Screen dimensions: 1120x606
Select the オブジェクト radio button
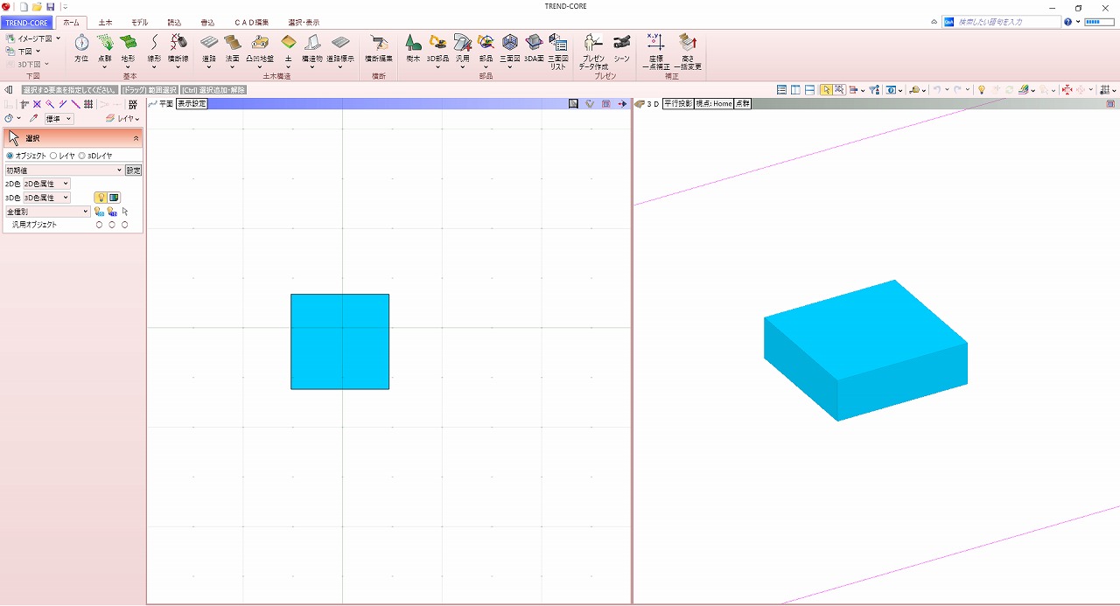10,155
